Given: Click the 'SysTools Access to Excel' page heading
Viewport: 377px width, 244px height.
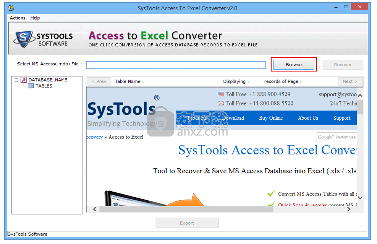Looking at the screenshot, I should tap(267, 150).
